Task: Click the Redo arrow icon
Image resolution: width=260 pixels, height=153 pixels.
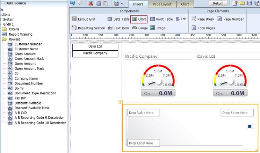Action: [x=80, y=3]
